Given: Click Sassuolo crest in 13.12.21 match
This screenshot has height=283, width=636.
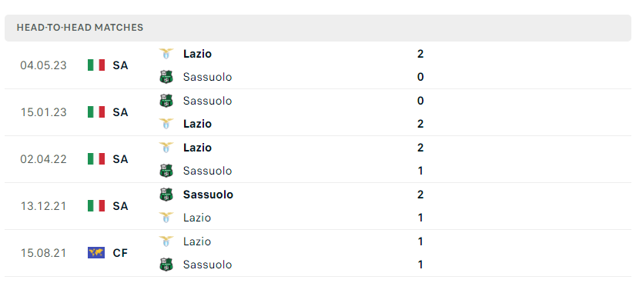Looking at the screenshot, I should (166, 195).
